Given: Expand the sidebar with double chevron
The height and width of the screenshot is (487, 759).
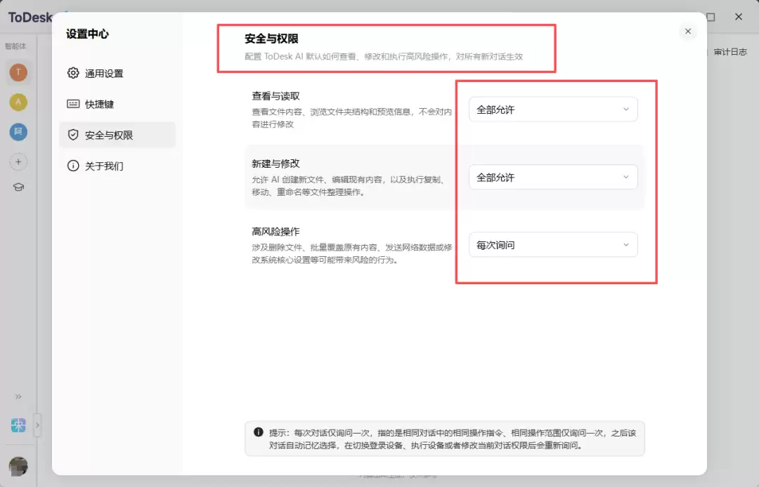Looking at the screenshot, I should click(18, 396).
